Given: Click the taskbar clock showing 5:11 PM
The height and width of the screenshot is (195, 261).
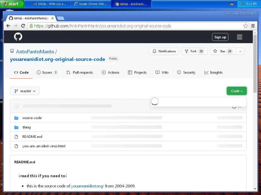Looking at the screenshot, I should pyautogui.click(x=252, y=4).
